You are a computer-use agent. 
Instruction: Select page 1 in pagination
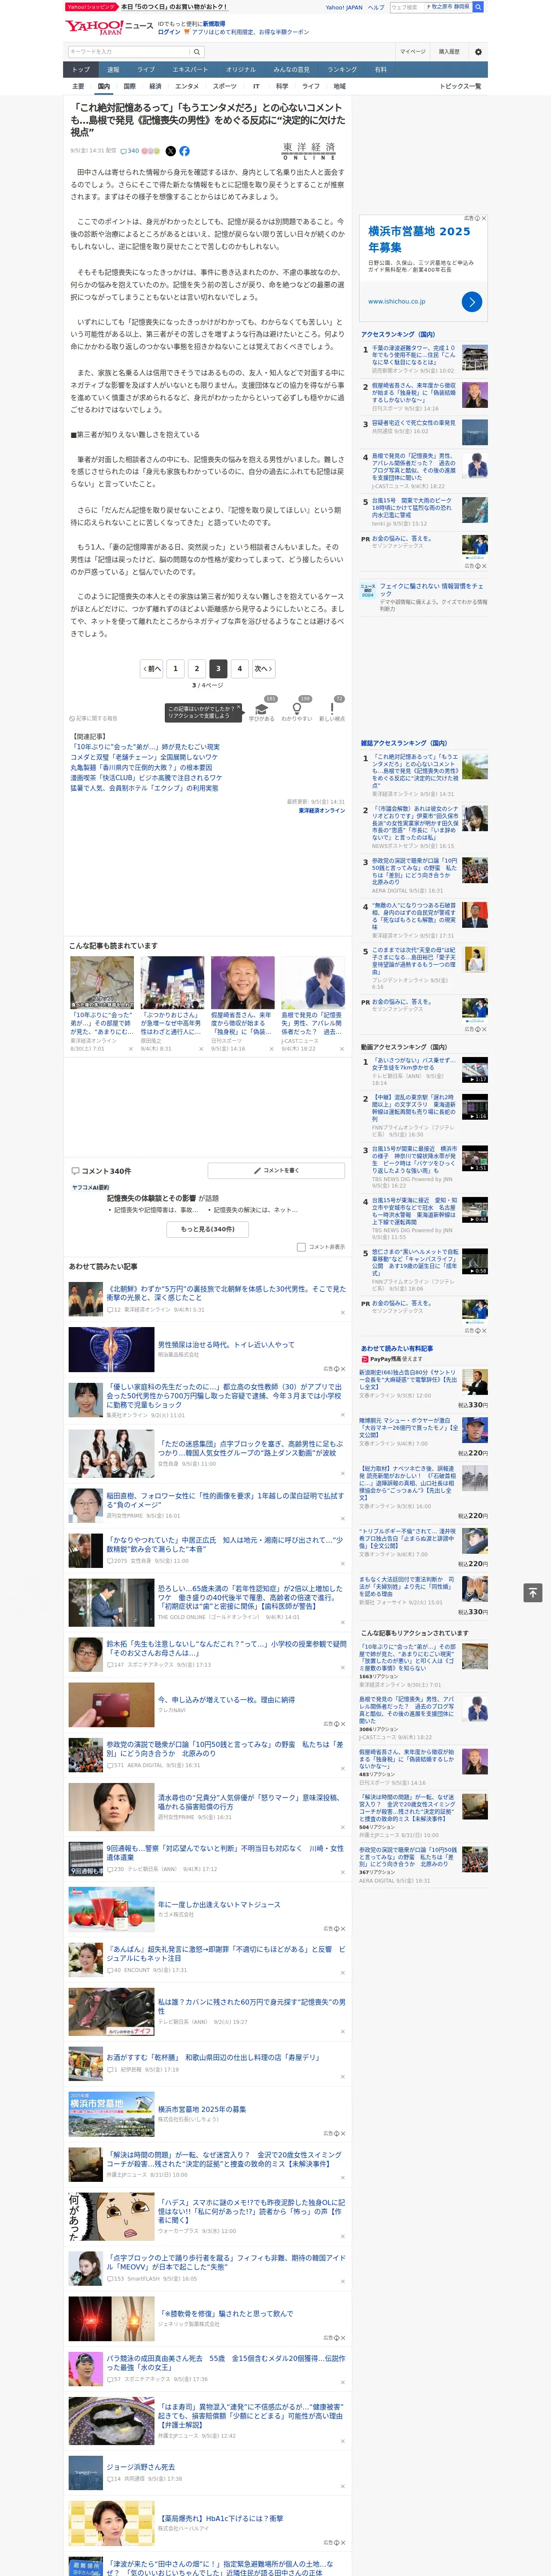[x=175, y=668]
